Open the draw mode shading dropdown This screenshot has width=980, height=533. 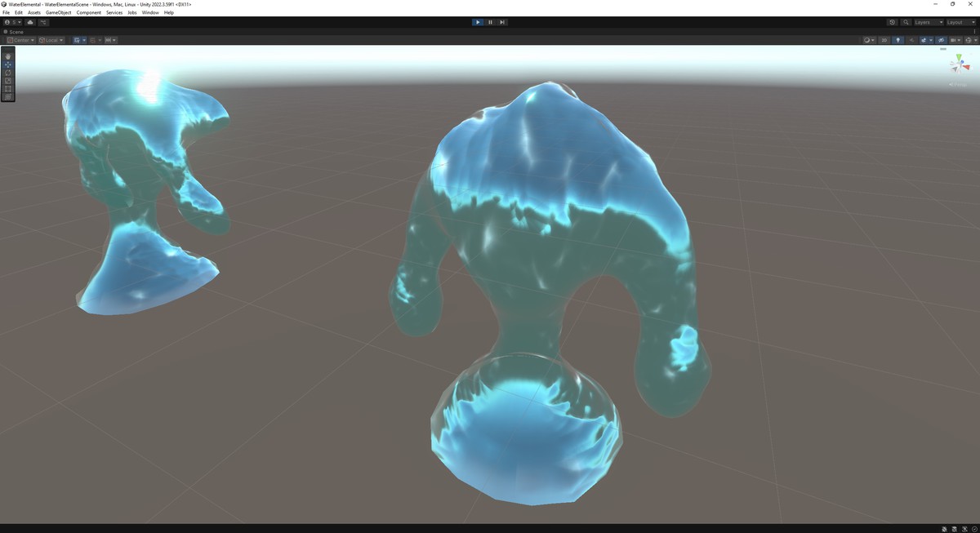point(870,40)
